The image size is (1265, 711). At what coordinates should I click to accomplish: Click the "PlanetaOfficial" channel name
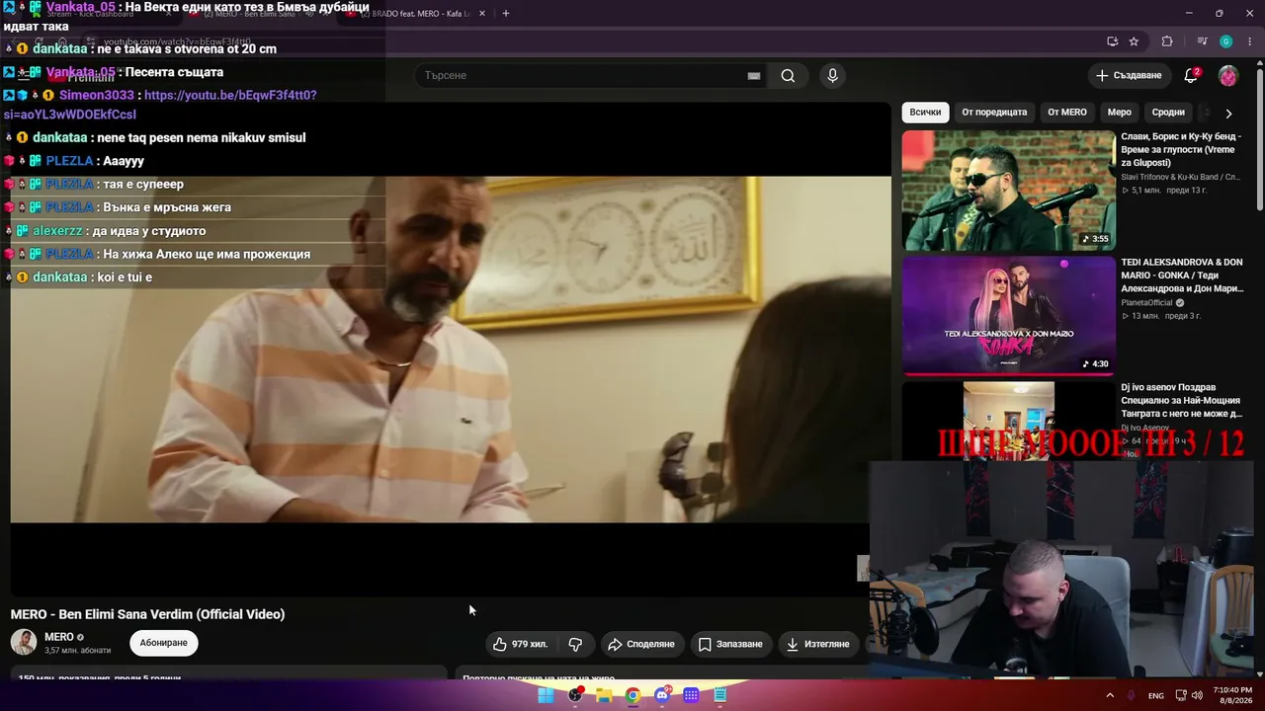pyautogui.click(x=1146, y=303)
